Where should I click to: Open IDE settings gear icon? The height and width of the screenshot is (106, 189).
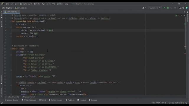pyautogui.click(x=183, y=8)
